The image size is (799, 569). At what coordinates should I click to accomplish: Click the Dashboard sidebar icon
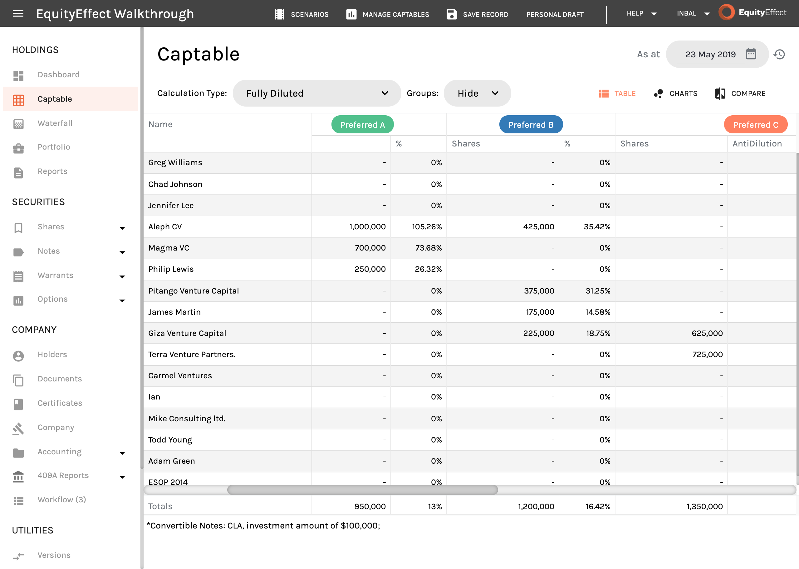tap(18, 75)
